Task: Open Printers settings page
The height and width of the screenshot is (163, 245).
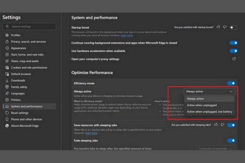Action: pos(16,99)
